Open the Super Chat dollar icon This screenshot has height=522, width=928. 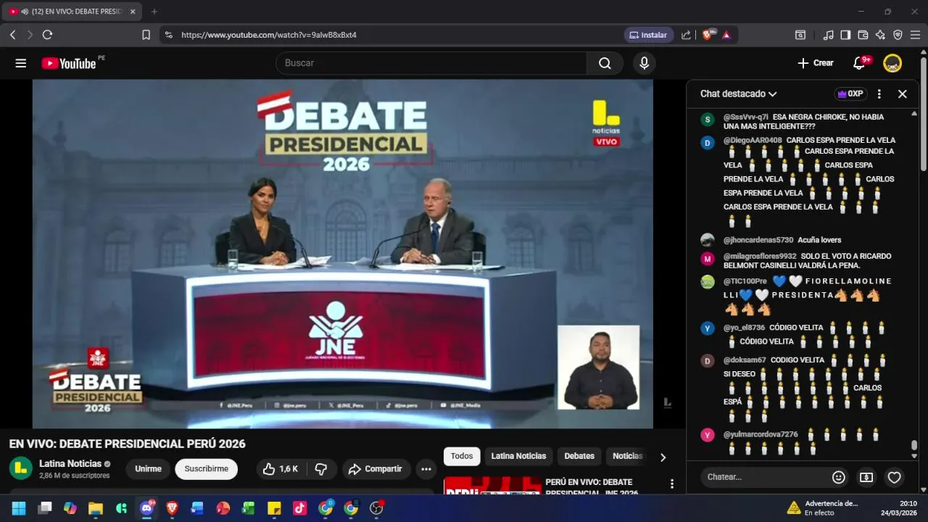(866, 477)
